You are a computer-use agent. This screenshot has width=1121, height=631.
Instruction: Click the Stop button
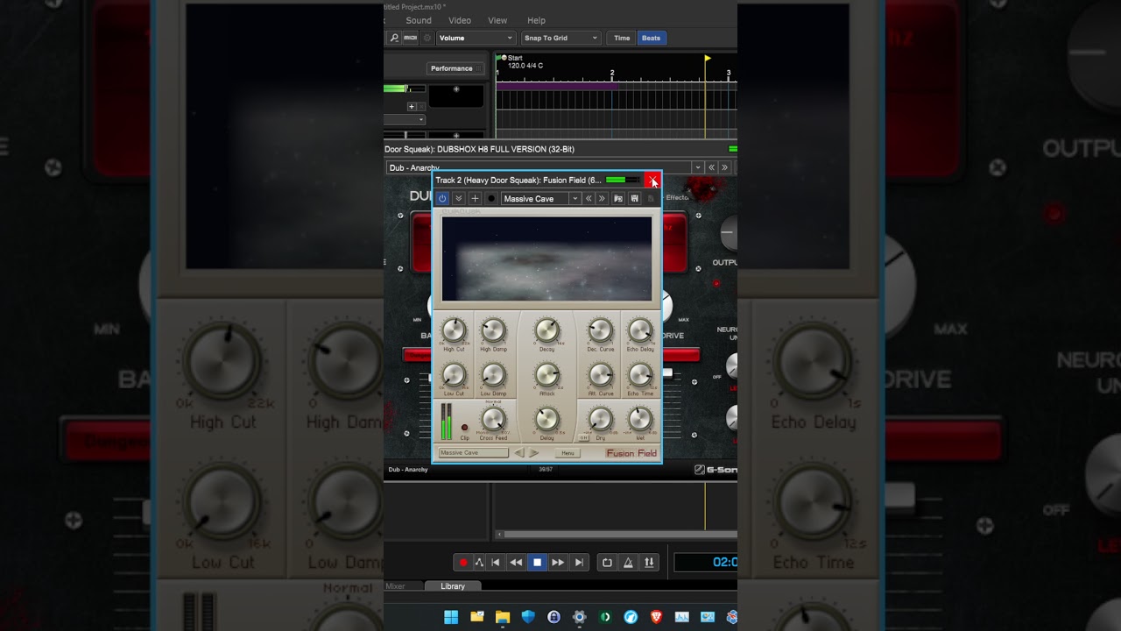click(537, 563)
